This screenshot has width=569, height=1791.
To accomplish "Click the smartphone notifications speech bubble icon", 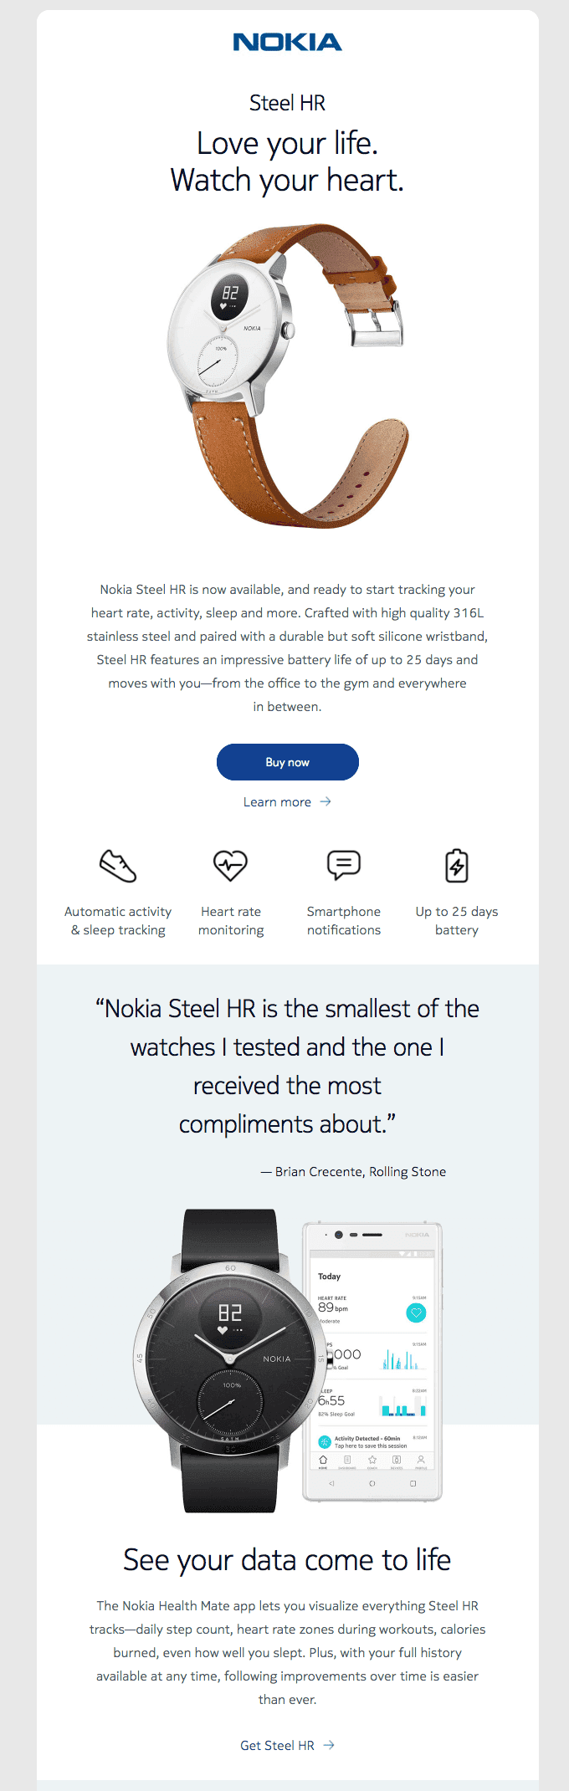I will pyautogui.click(x=344, y=866).
